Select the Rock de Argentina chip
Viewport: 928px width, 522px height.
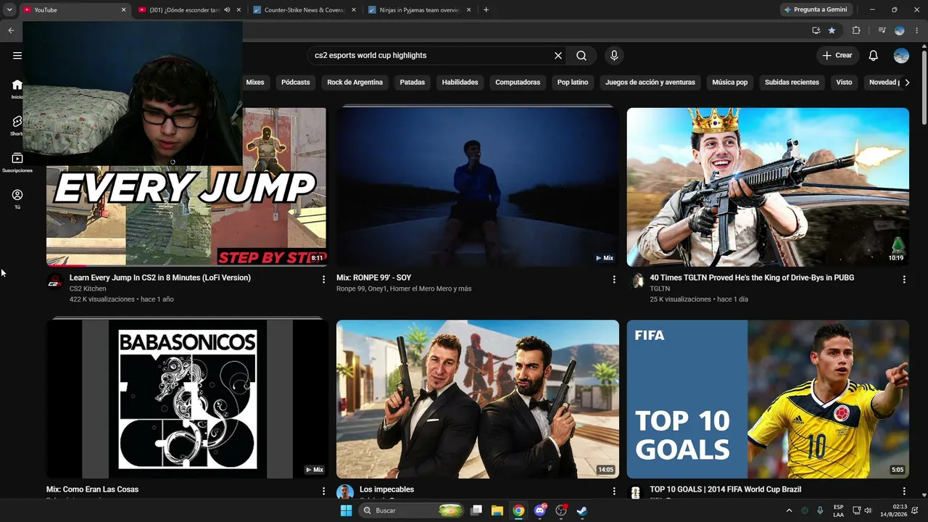[x=355, y=82]
